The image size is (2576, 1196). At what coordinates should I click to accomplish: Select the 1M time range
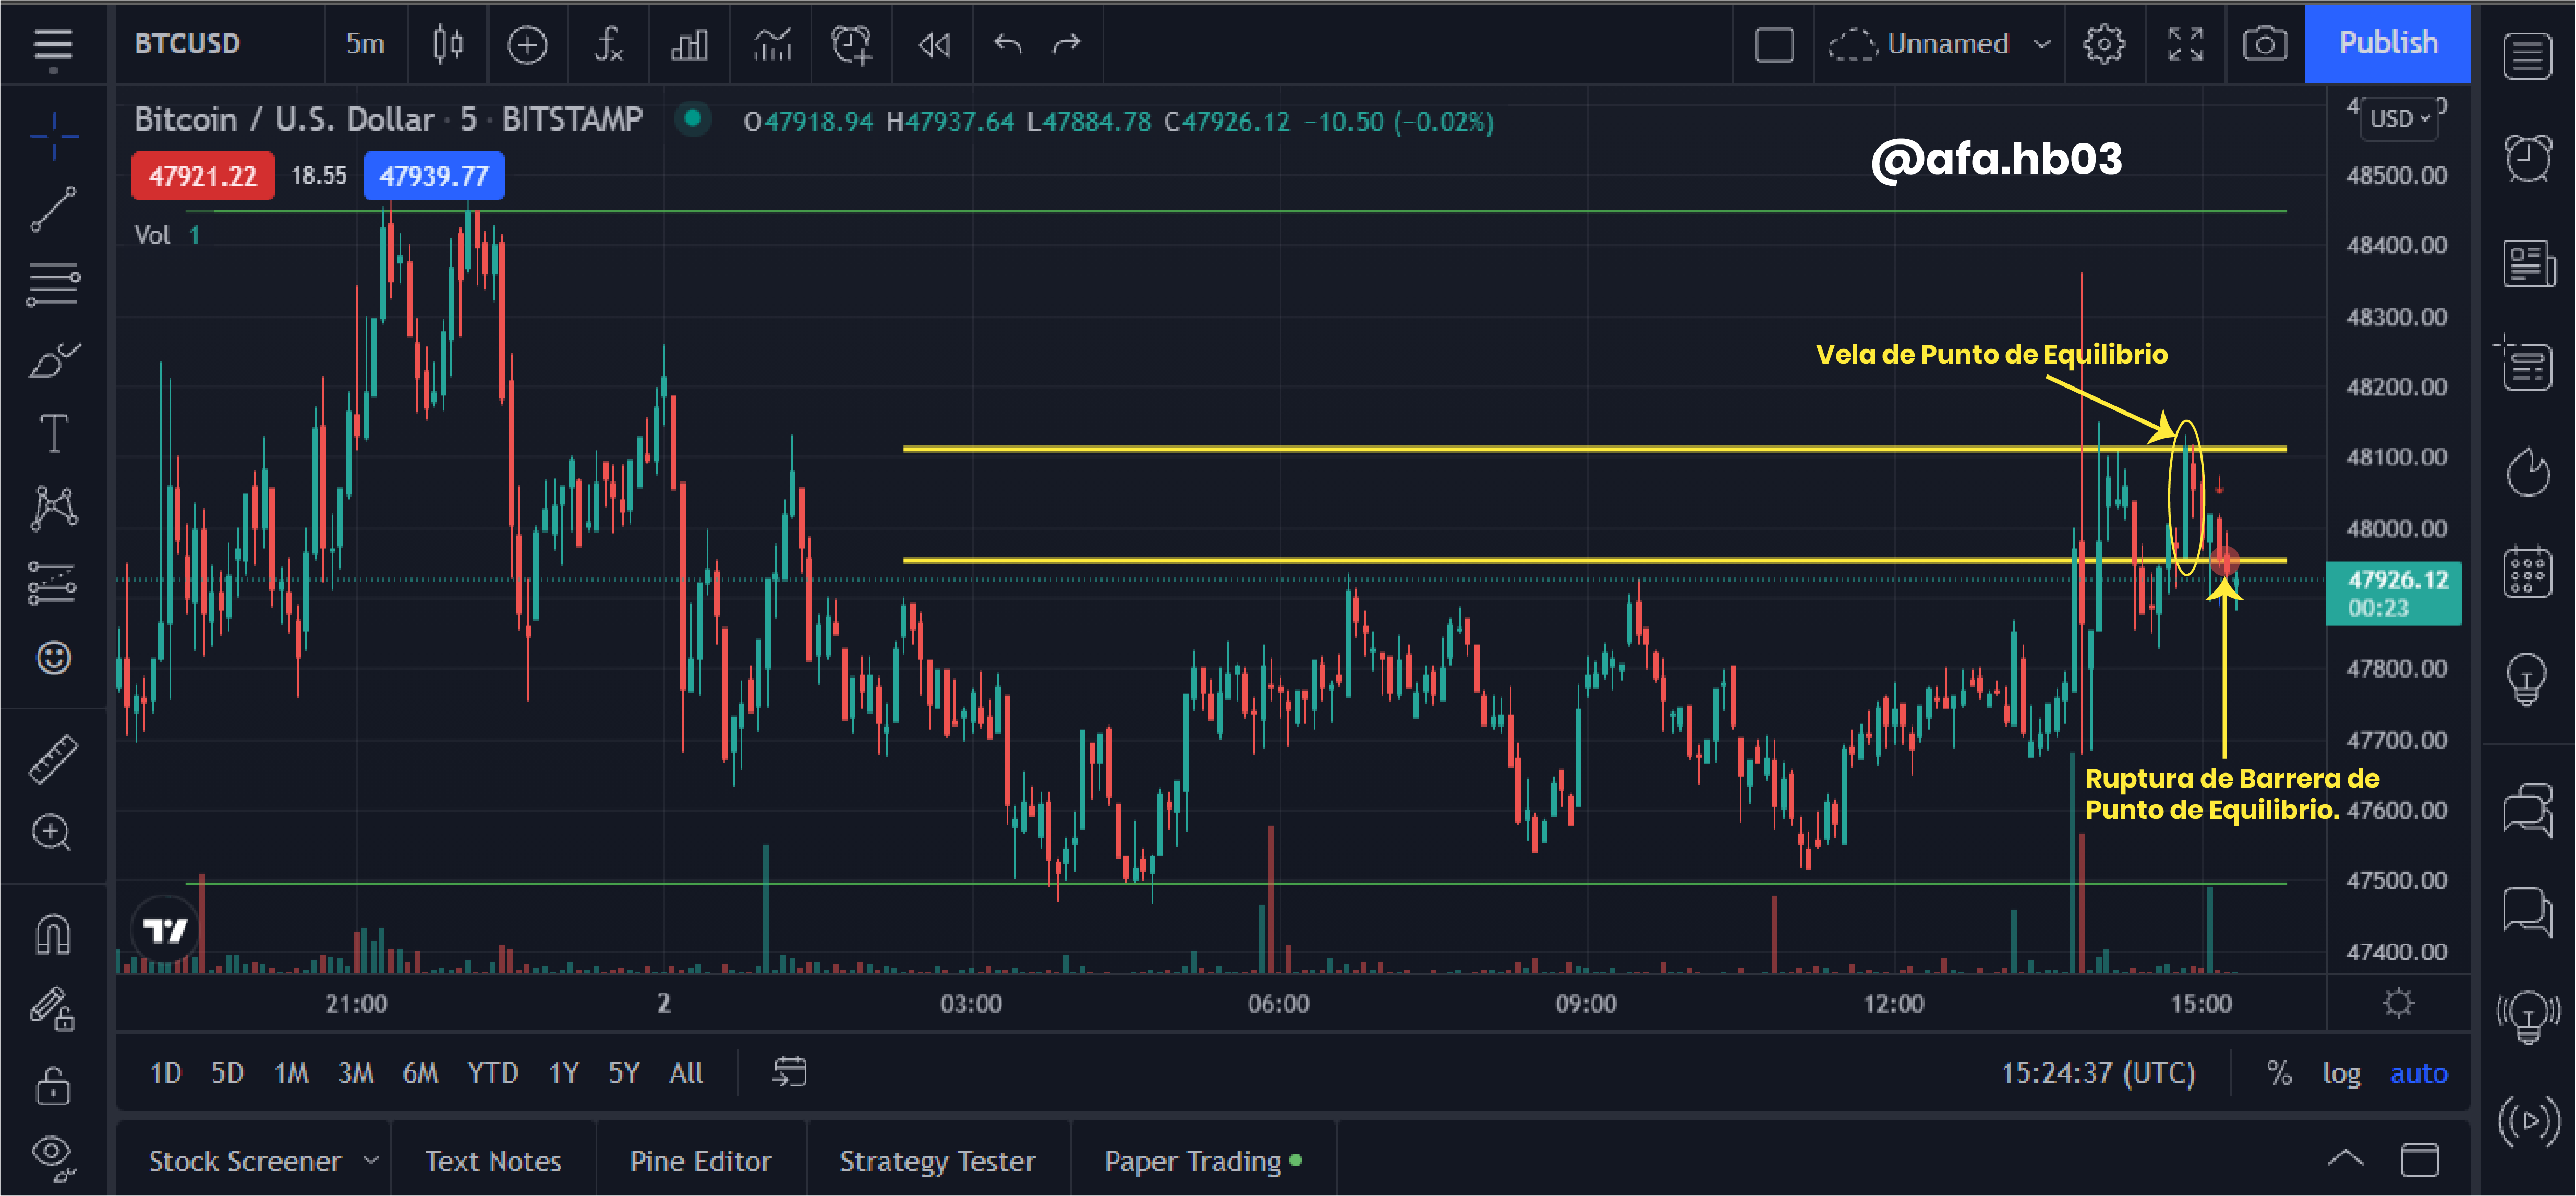pyautogui.click(x=291, y=1073)
